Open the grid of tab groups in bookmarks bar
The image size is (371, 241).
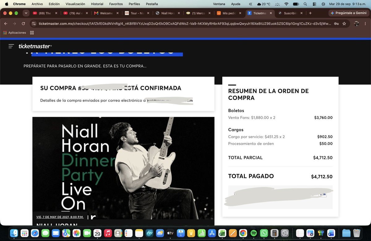click(32, 32)
